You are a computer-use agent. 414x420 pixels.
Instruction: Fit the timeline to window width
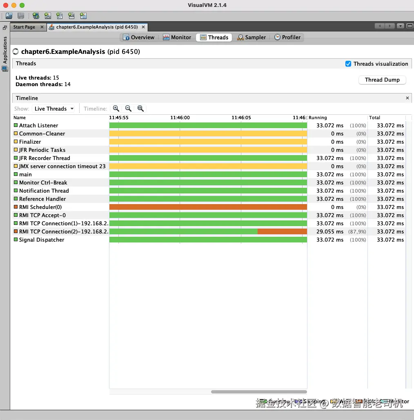click(x=140, y=109)
